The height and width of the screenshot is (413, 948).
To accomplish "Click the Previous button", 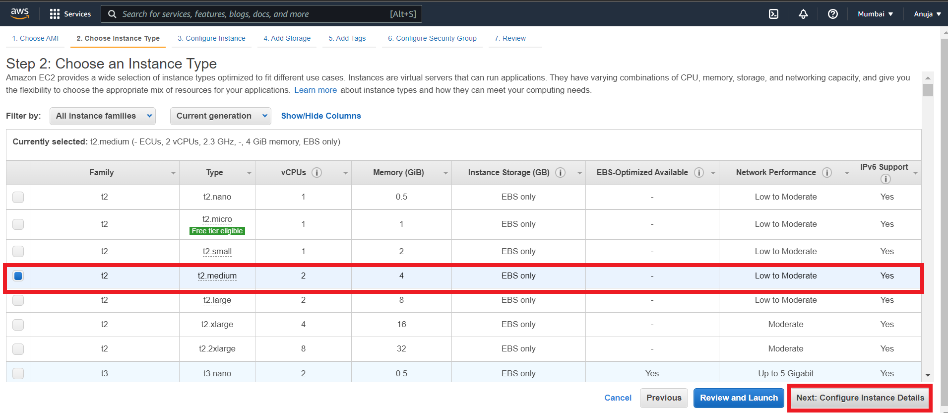I will click(x=664, y=398).
